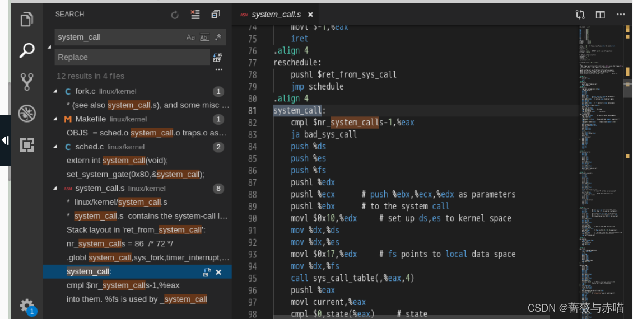The width and height of the screenshot is (633, 319).
Task: Open result 'cmpl $nr_system_calls-1,%eax'
Action: click(x=137, y=285)
